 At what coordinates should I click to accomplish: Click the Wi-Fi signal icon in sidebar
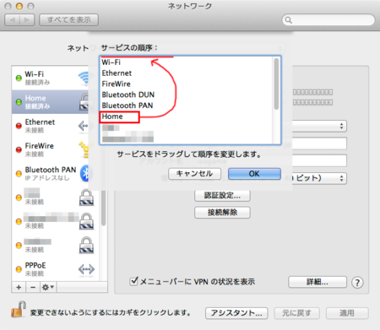[84, 78]
